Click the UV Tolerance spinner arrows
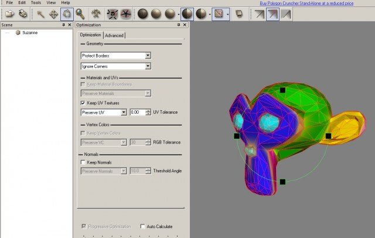 [148, 112]
